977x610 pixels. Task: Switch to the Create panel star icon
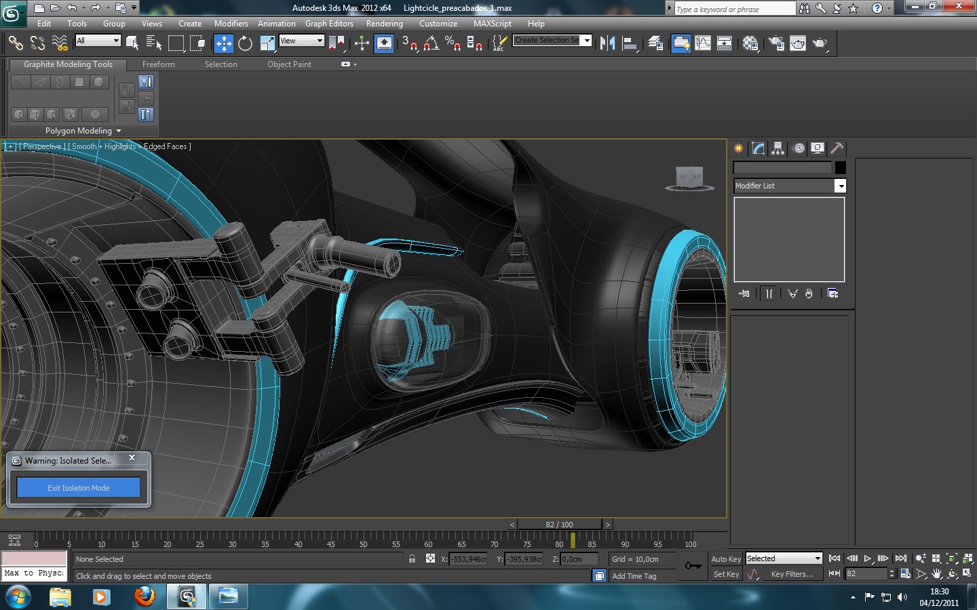739,148
